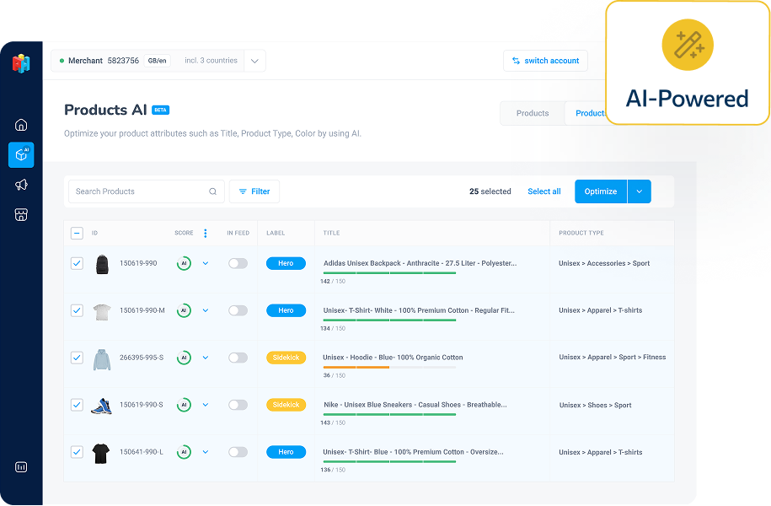The image size is (771, 506).
Task: Click the AI score circle for 150619-990-S
Action: [184, 405]
